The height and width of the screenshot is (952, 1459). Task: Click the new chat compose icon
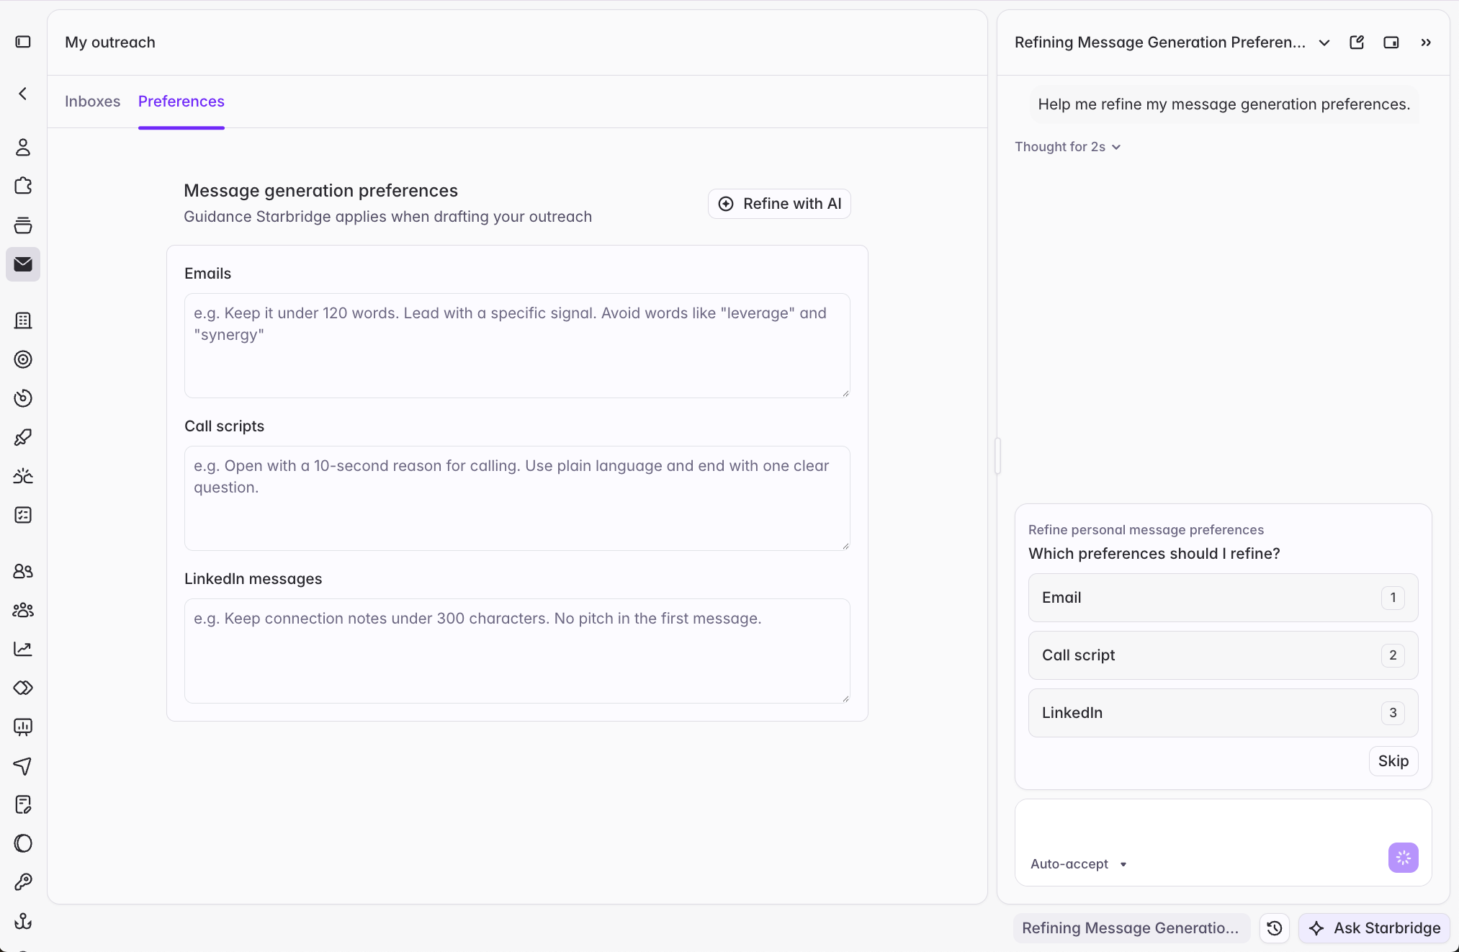click(1357, 42)
